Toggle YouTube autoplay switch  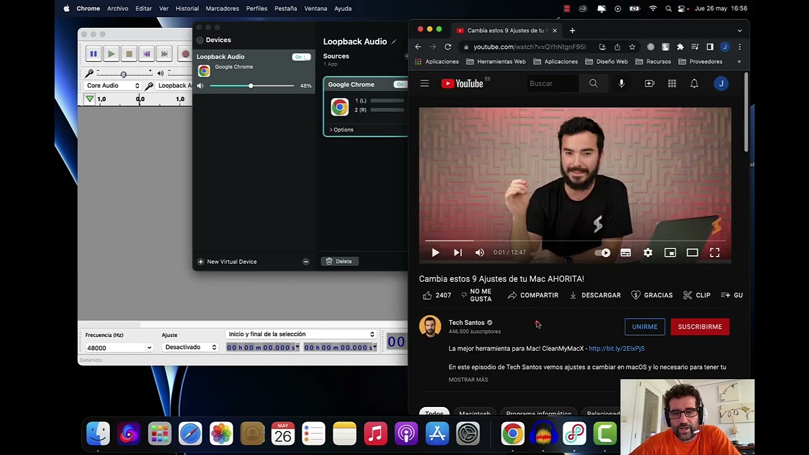pos(603,253)
